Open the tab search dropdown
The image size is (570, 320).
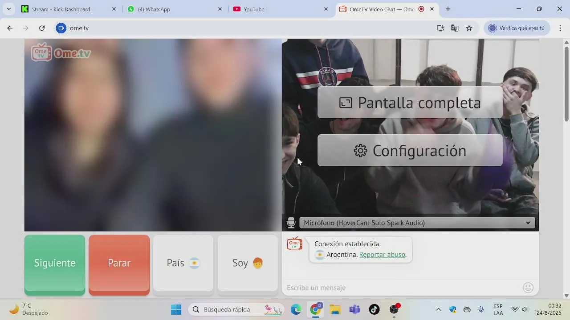click(x=8, y=9)
